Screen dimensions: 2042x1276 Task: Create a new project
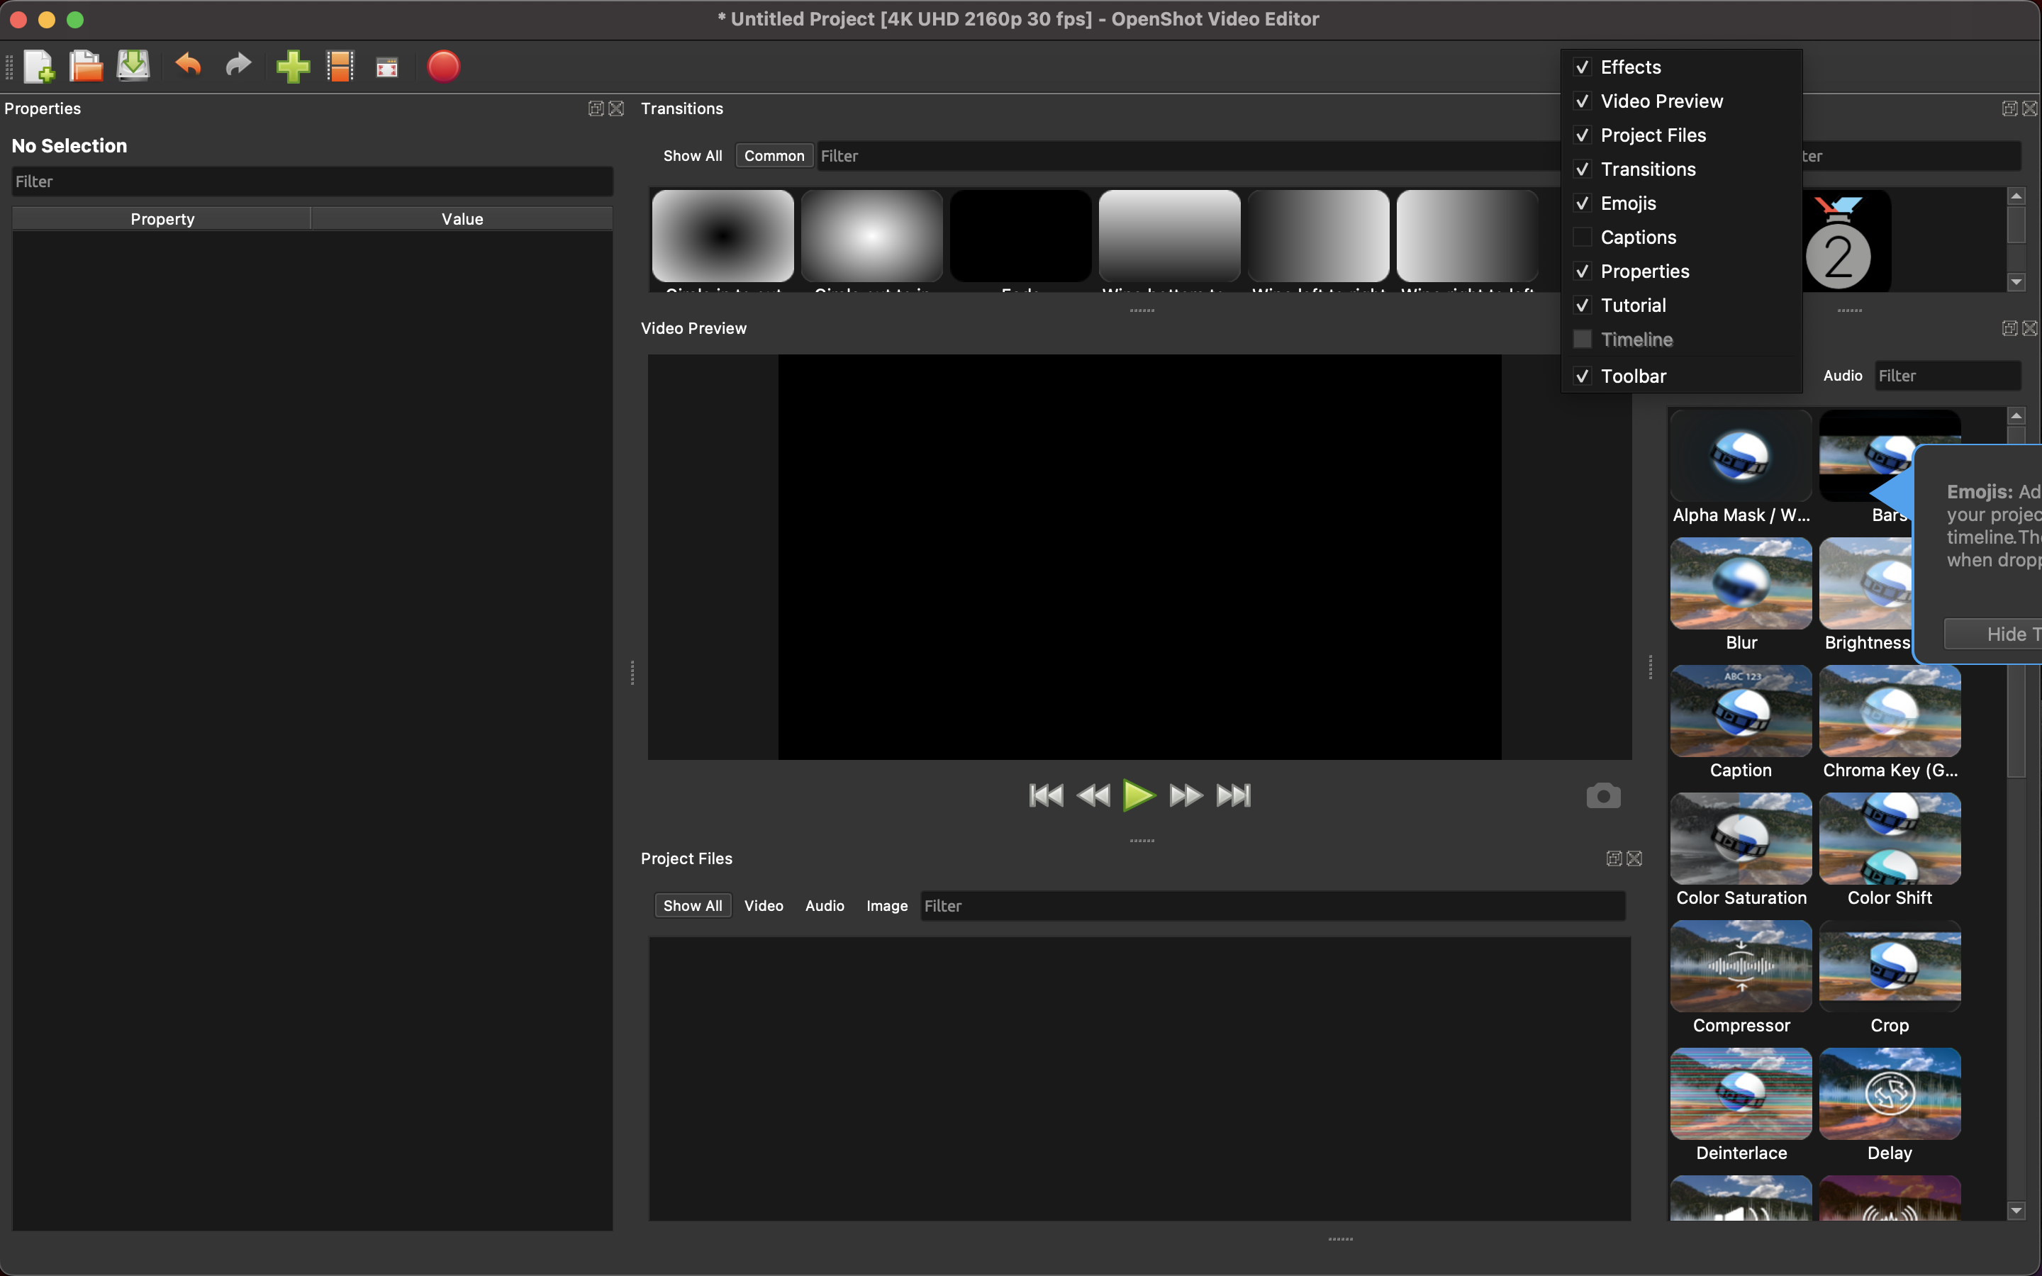tap(39, 66)
